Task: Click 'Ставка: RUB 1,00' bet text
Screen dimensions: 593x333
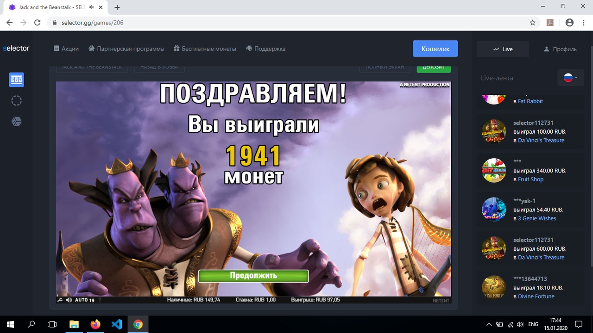Action: tap(255, 300)
